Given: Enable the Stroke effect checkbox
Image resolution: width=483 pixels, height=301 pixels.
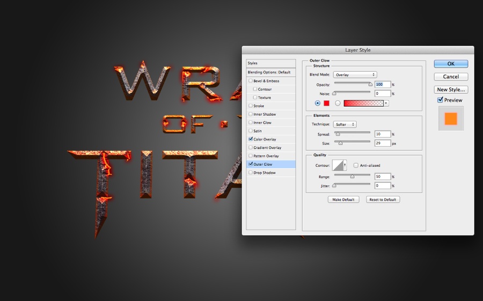Looking at the screenshot, I should 251,106.
